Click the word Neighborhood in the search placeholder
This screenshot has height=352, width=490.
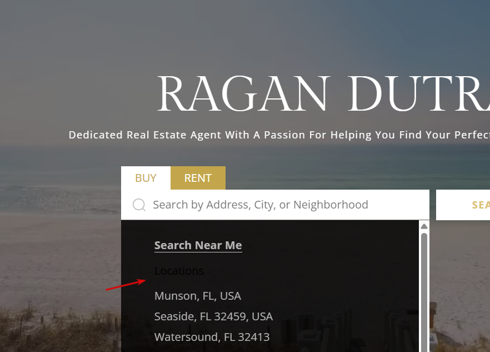point(331,205)
